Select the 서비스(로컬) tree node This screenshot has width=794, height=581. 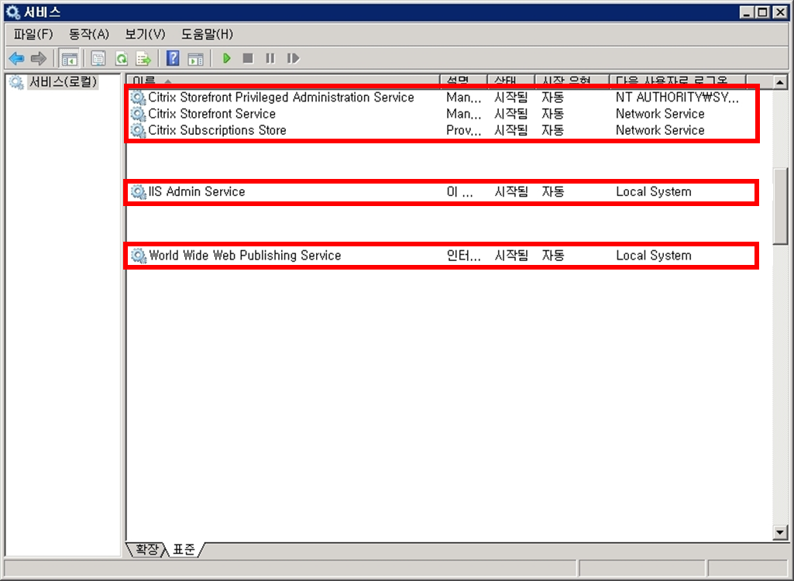coord(62,81)
